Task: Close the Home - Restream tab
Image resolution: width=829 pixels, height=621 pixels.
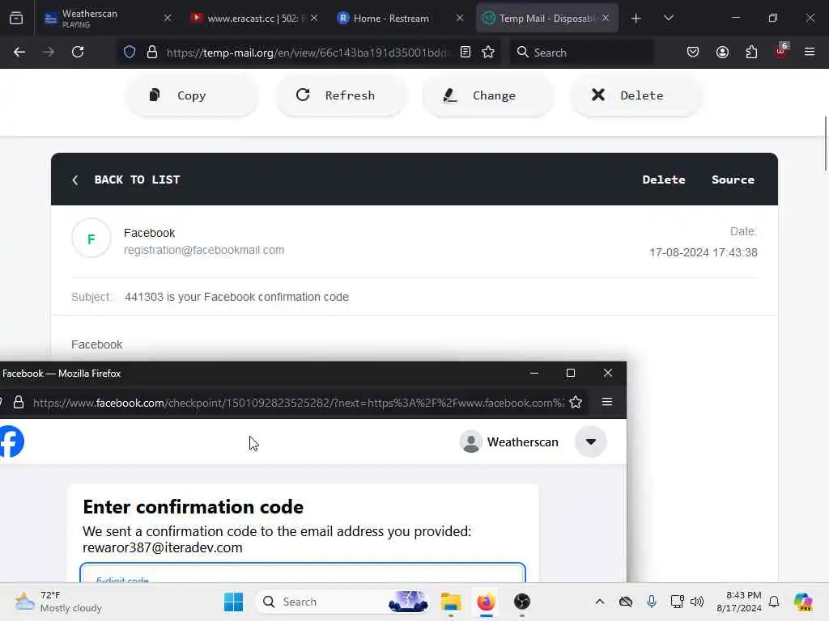Action: click(x=460, y=19)
